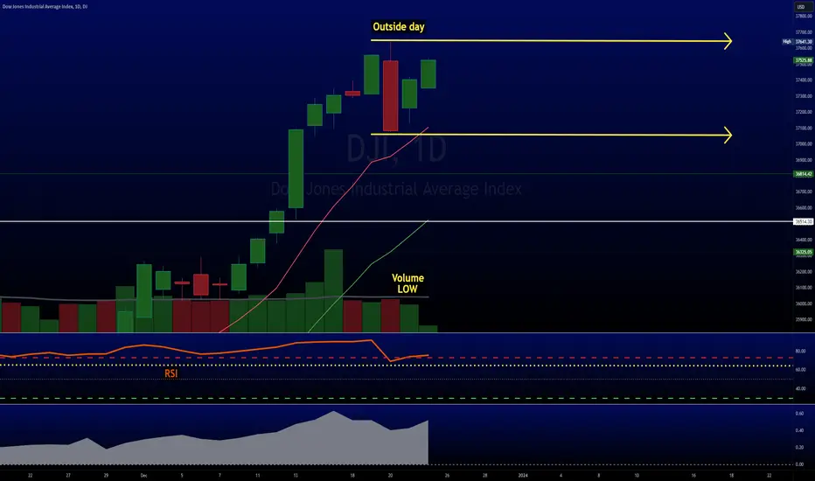The width and height of the screenshot is (815, 481).
Task: Click the orange RSI label
Action: pos(171,373)
